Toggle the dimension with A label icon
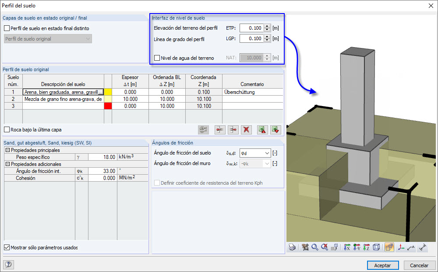438x272 pixels. (x=411, y=247)
